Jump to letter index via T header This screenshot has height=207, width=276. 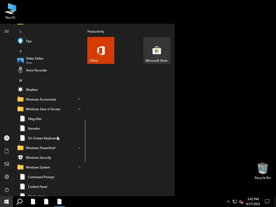(20, 32)
